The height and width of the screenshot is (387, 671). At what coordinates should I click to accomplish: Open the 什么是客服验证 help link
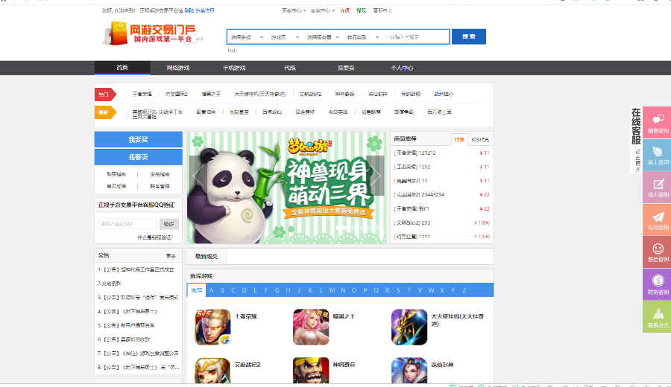tap(155, 237)
